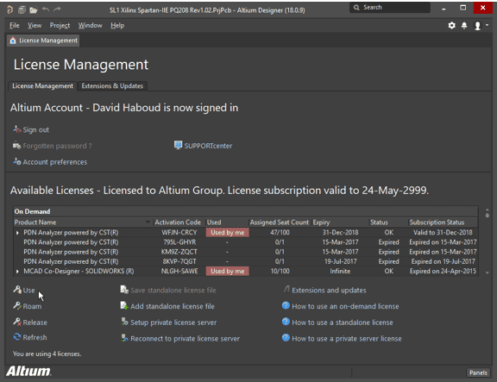Click the Extensions and updates icon
497x382 pixels.
286,289
